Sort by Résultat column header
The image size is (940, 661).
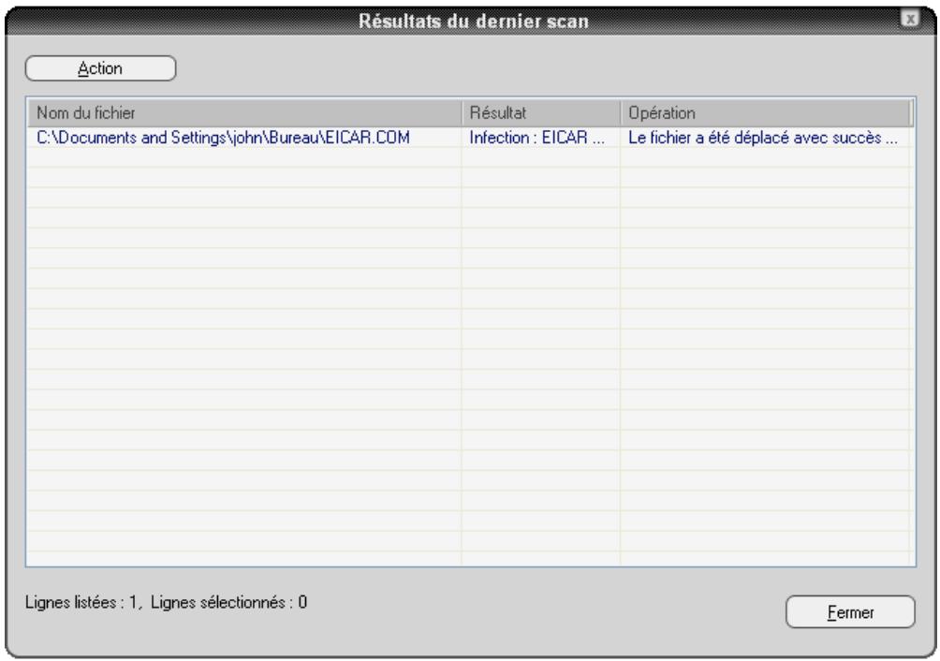[541, 113]
